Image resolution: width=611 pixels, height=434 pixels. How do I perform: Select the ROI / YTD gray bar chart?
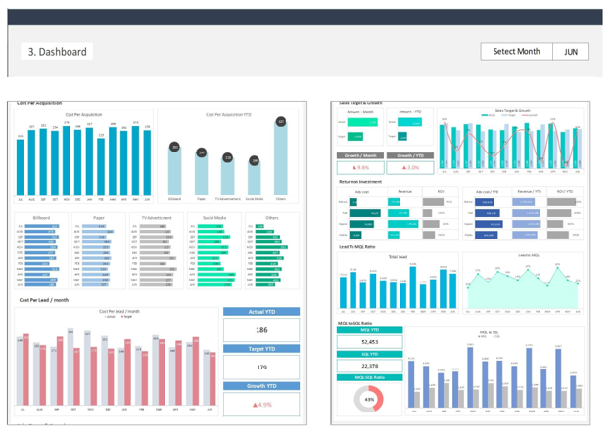[565, 213]
